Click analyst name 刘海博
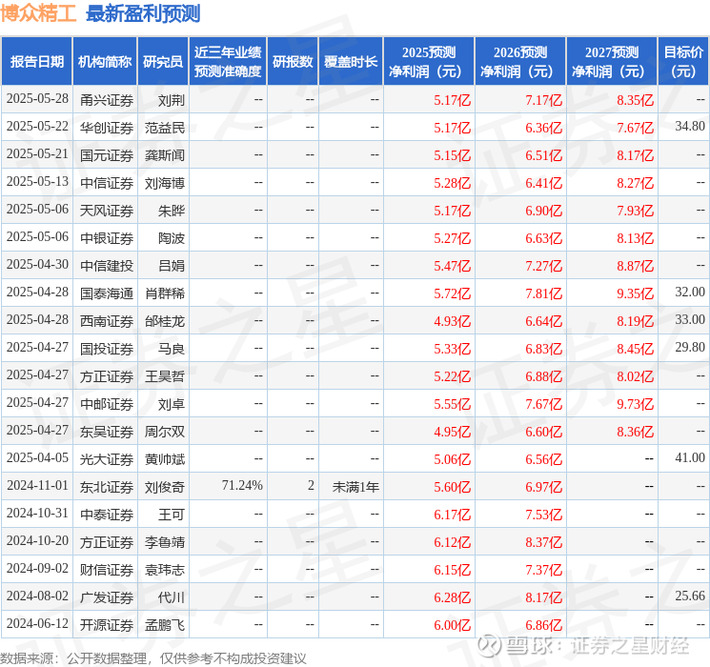This screenshot has height=667, width=710. (165, 183)
